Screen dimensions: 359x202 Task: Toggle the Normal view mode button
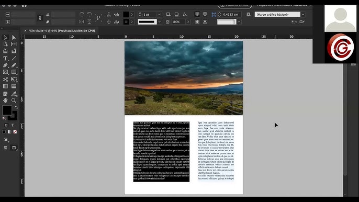tap(5, 148)
